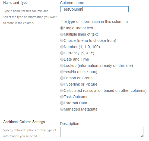Pick the Number column type

click(62, 47)
